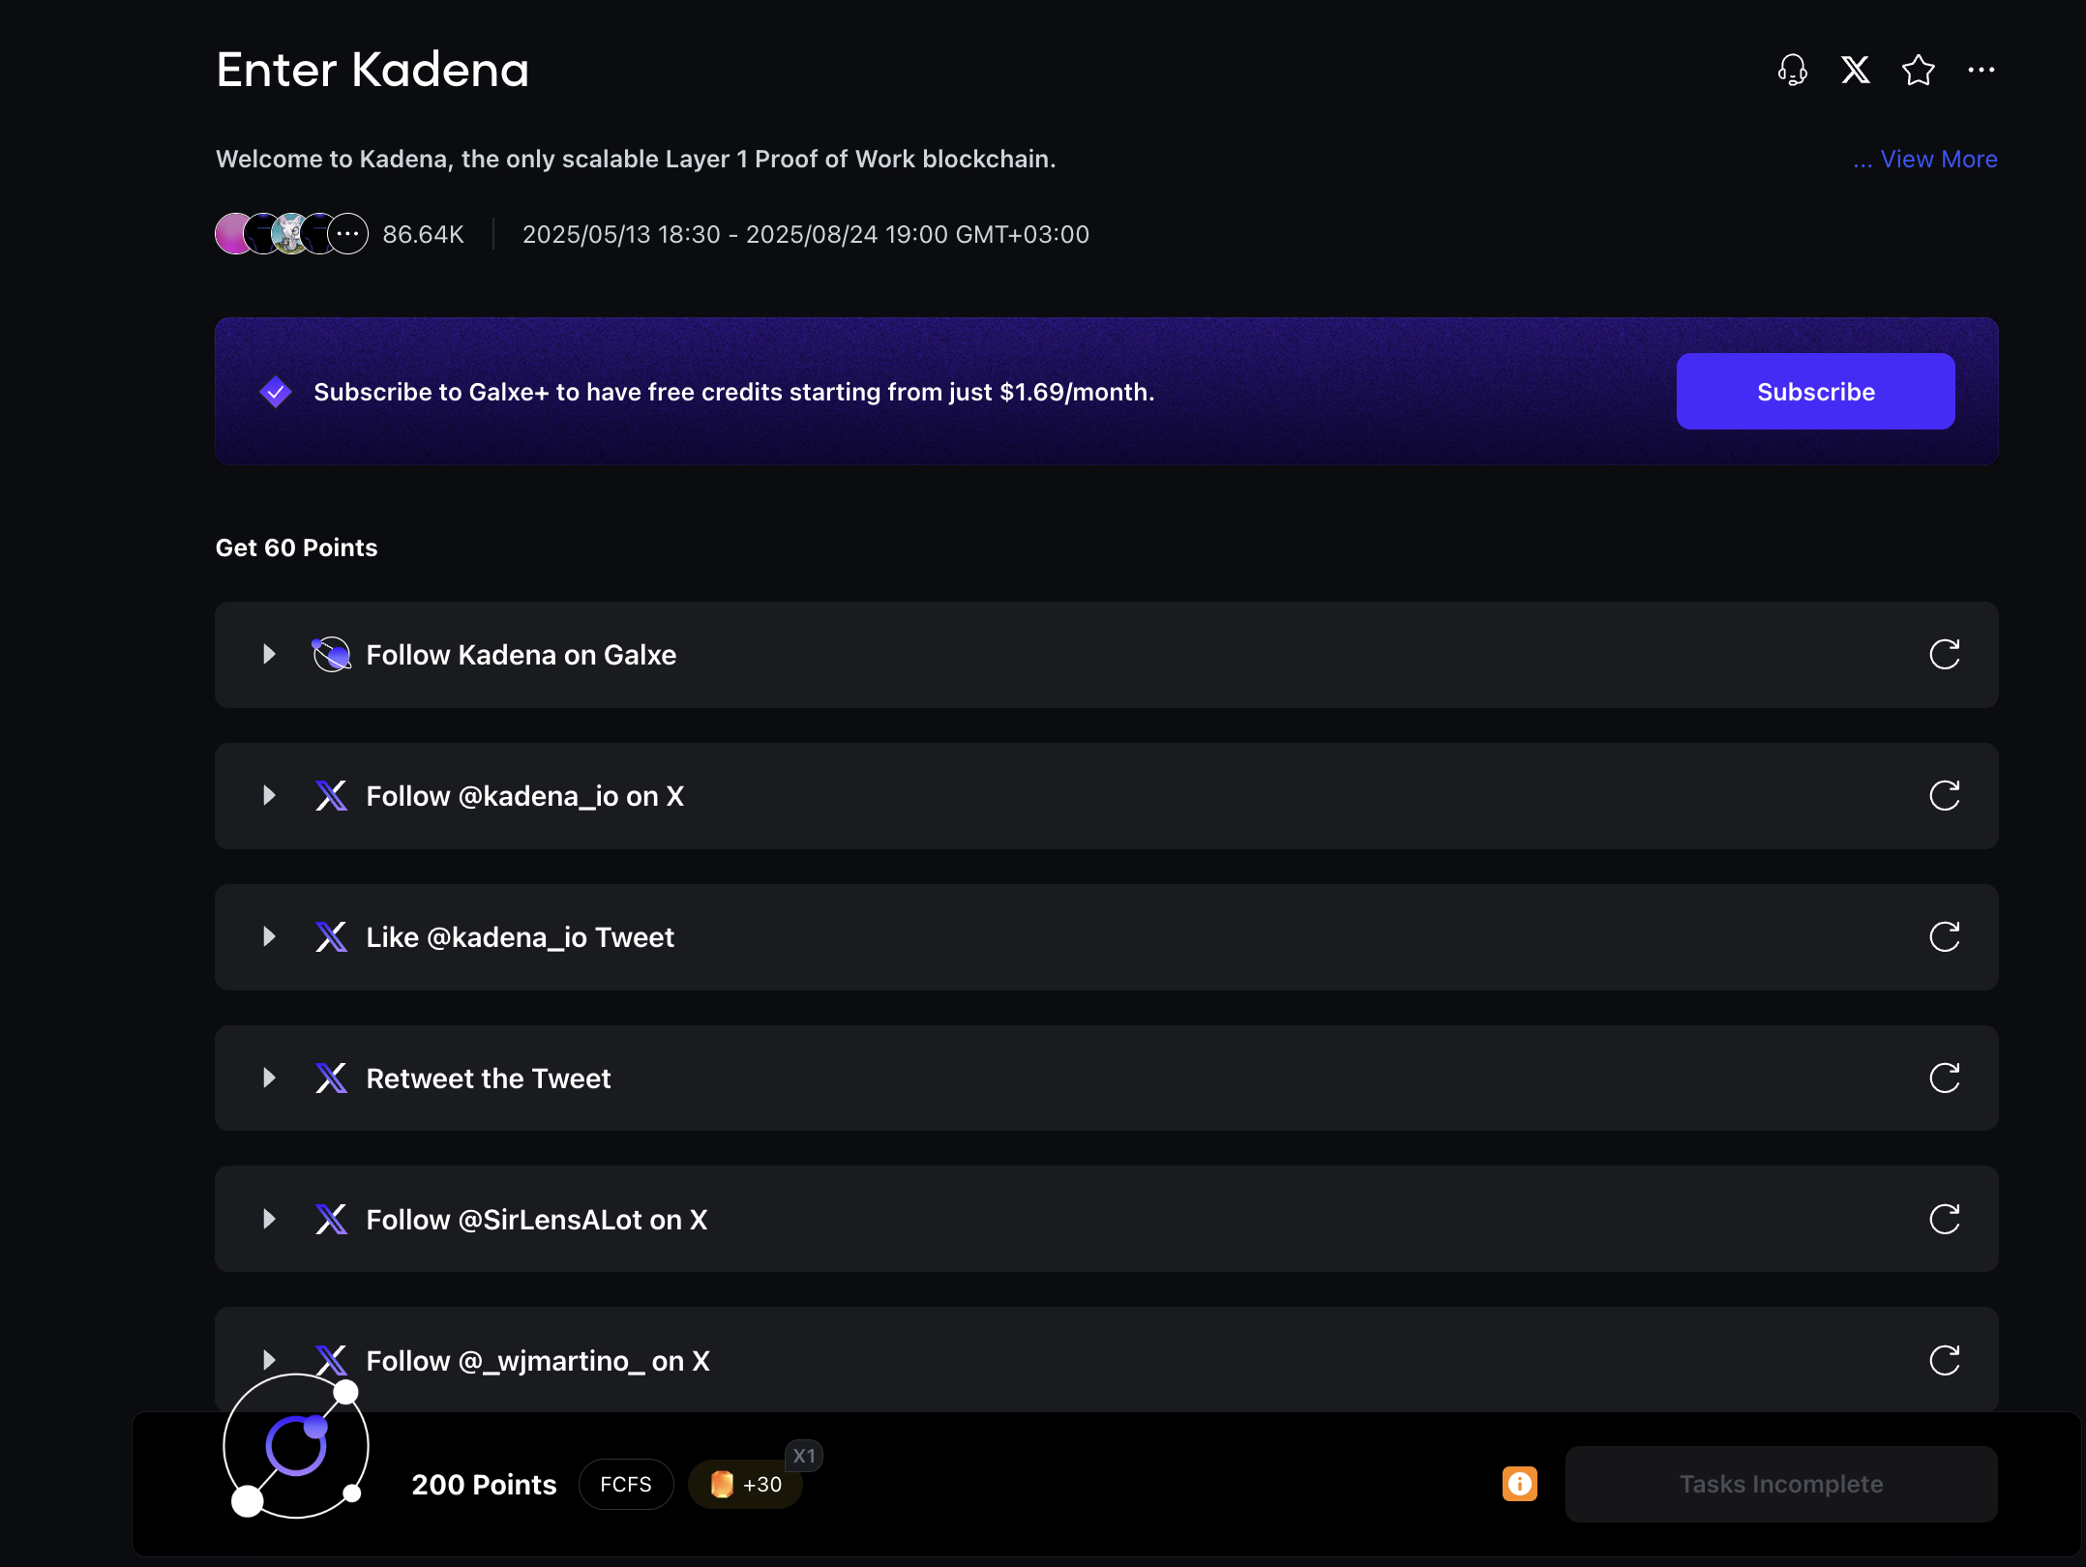Open the X share icon in header
Viewport: 2086px width, 1567px height.
(1855, 70)
